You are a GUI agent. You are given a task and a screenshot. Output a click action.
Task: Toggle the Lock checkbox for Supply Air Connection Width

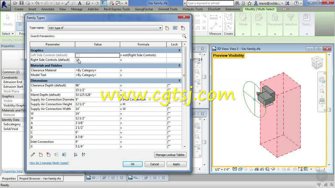[169, 109]
